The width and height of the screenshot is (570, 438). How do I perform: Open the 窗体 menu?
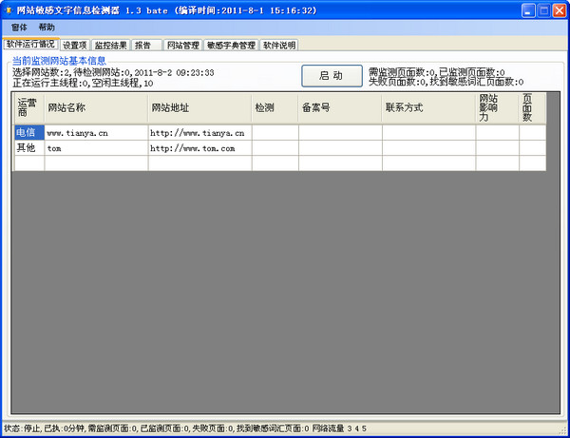point(19,28)
